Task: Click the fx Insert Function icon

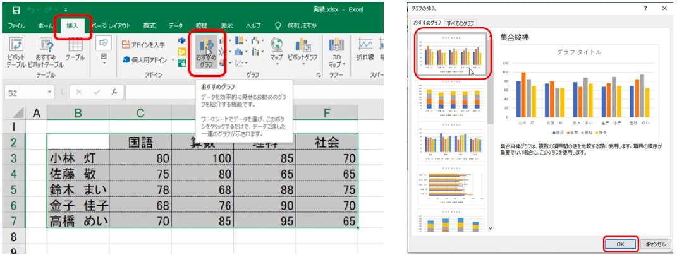Action: [114, 92]
